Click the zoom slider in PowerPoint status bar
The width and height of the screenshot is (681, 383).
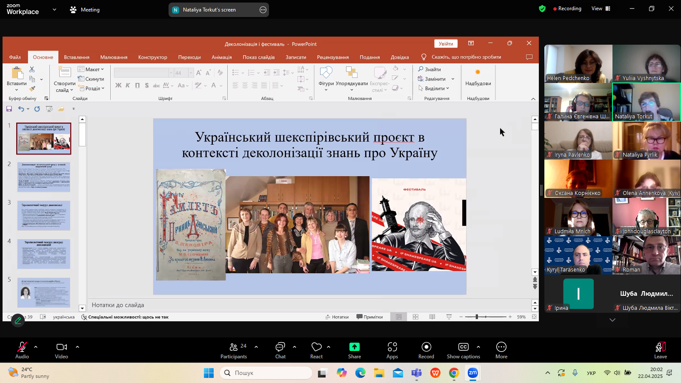pos(477,317)
